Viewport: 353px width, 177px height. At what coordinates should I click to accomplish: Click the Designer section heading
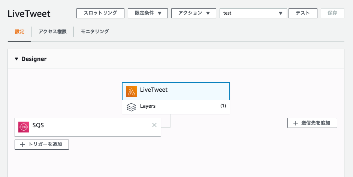tap(34, 59)
